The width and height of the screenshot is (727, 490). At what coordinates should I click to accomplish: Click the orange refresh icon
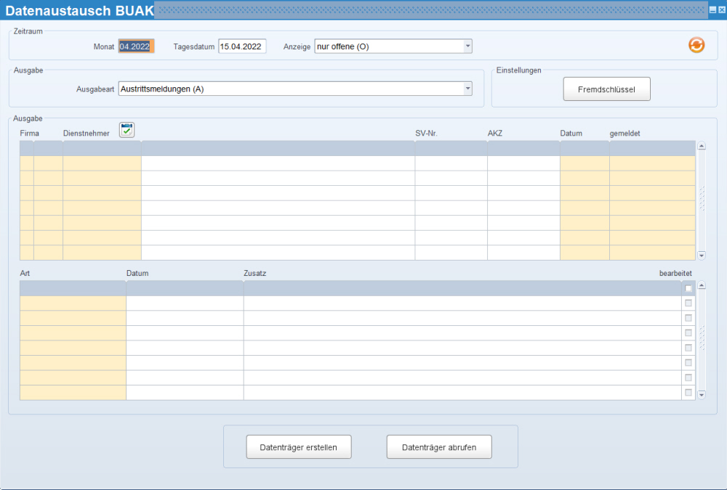coord(696,45)
